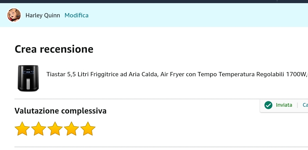Select the Valutazione complessiva heading
Screen dimensions: 308x150
[60, 111]
